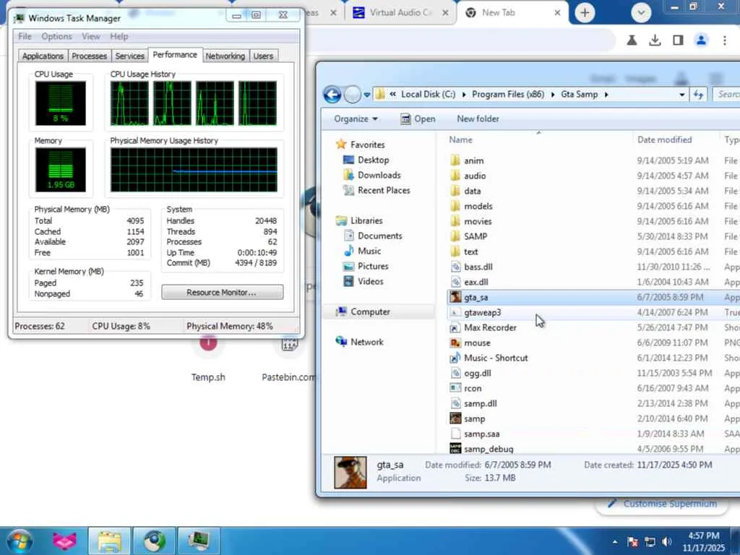
Task: Select the ogg.dll file icon
Action: coord(455,373)
